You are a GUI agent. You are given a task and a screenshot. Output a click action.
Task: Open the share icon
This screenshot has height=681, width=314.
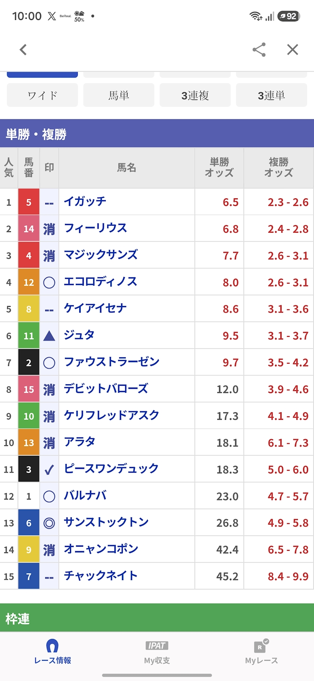tap(259, 49)
